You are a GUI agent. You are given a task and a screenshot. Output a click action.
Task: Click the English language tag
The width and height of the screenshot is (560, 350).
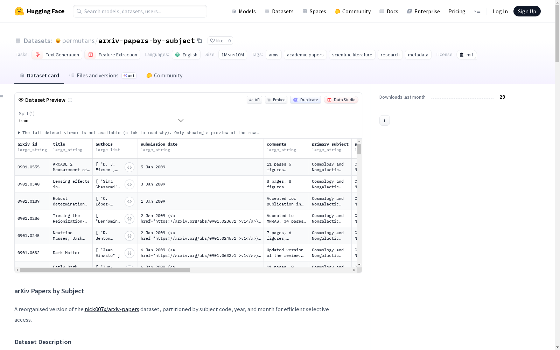coord(186,55)
